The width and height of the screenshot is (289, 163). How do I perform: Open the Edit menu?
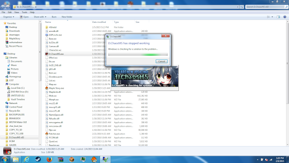pos(10,12)
